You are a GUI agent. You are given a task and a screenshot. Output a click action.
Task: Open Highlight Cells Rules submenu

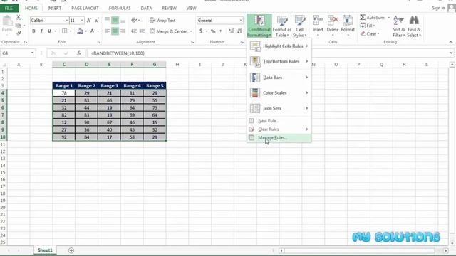click(x=279, y=46)
